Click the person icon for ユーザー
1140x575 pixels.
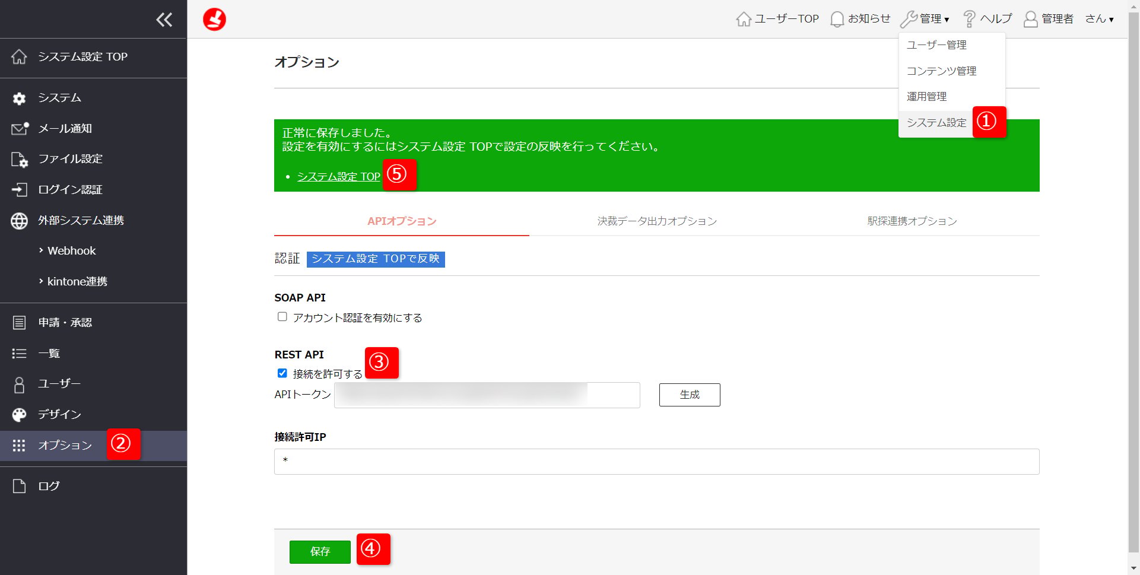pos(19,385)
